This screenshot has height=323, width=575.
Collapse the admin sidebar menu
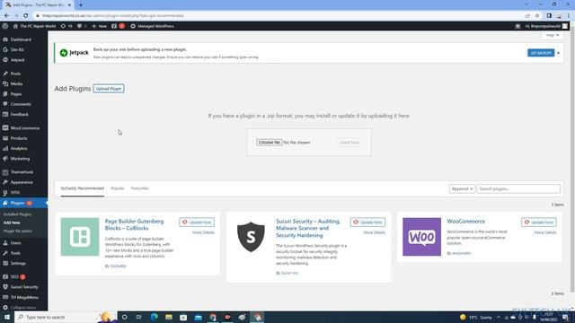23,308
